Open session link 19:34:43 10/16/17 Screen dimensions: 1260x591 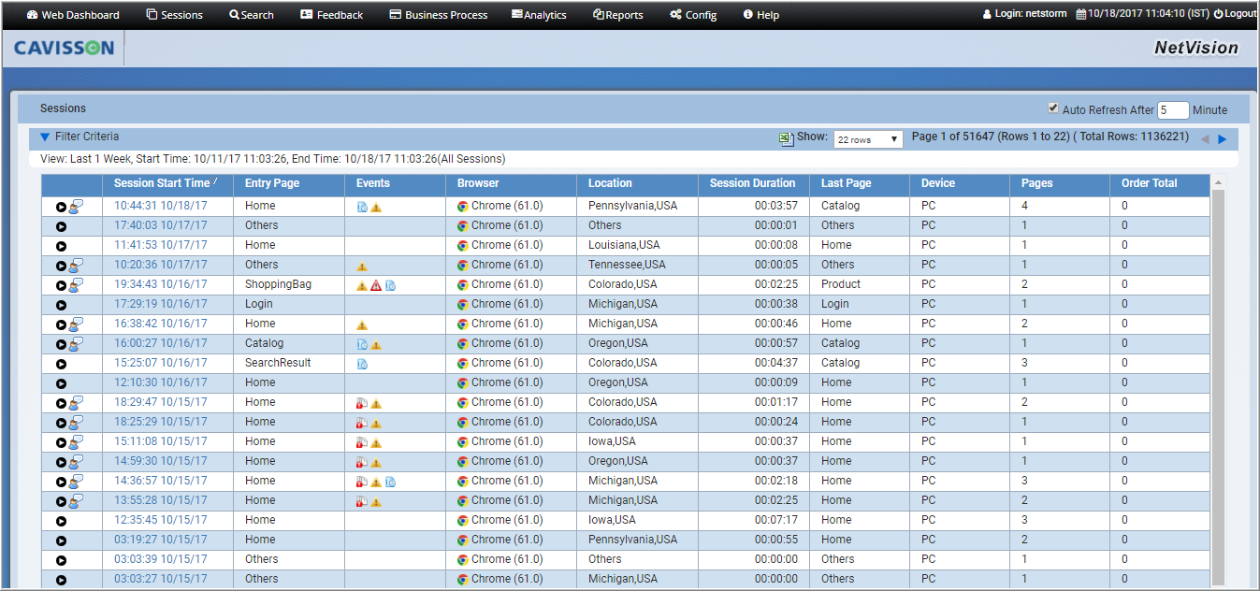pos(161,284)
